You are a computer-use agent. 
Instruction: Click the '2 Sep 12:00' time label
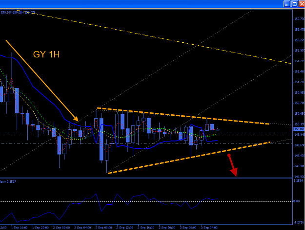(125, 228)
